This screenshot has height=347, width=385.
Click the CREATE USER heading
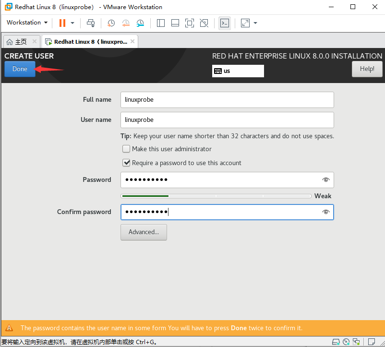tap(29, 56)
